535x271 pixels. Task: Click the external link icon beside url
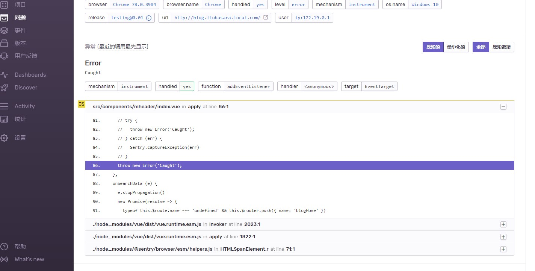266,17
